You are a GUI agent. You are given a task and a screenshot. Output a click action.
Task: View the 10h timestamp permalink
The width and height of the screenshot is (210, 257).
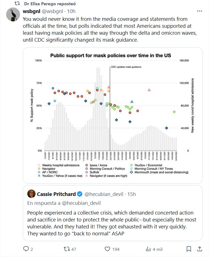point(71,11)
